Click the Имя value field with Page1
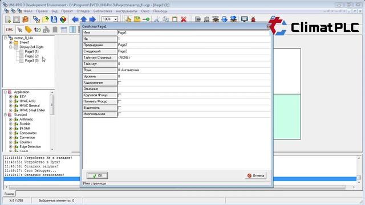This screenshot has height=205, width=365. coord(194,33)
